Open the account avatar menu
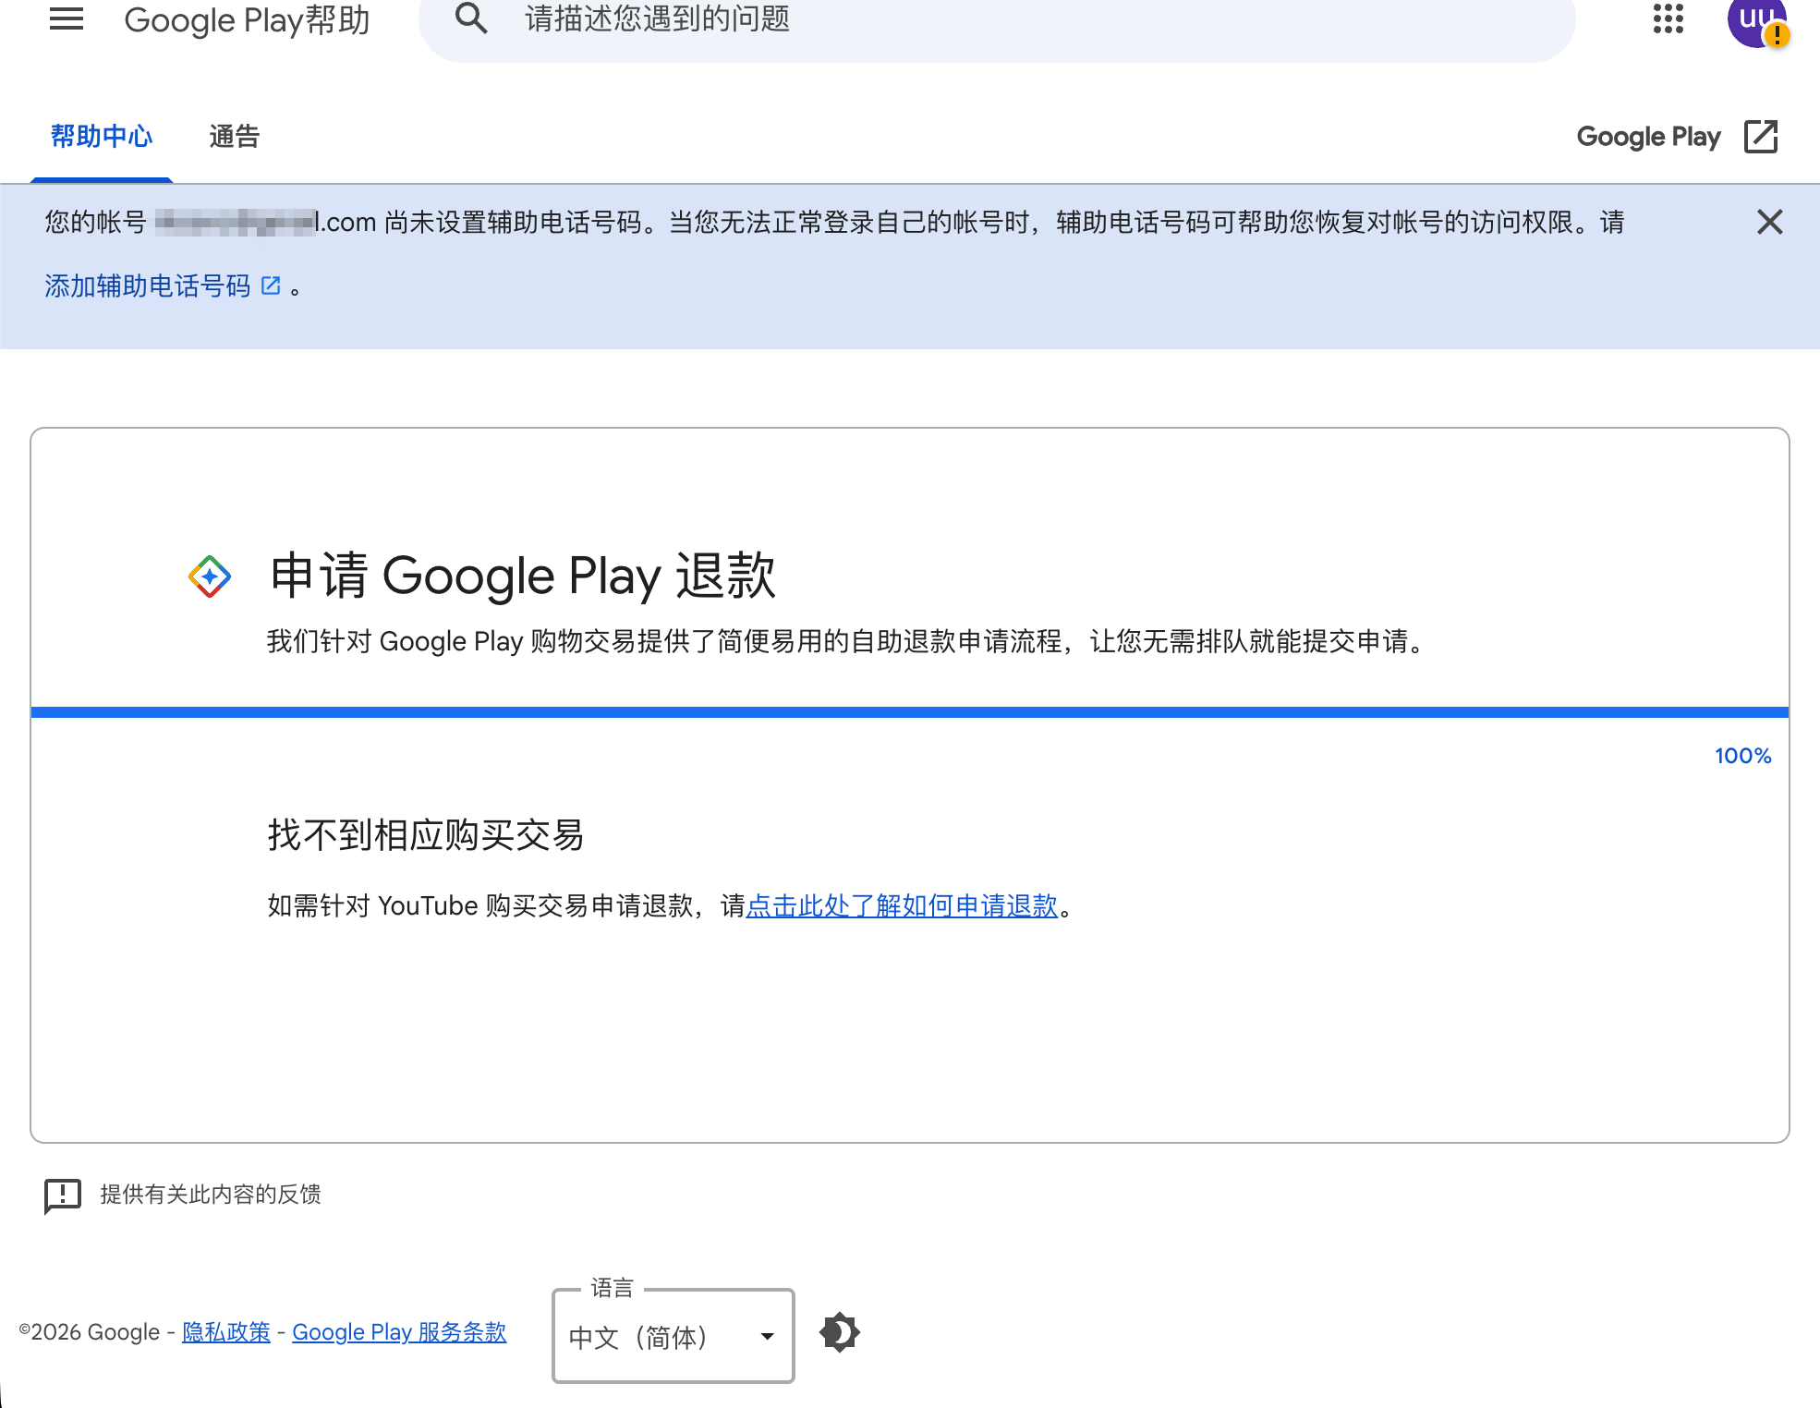1820x1408 pixels. [x=1757, y=20]
